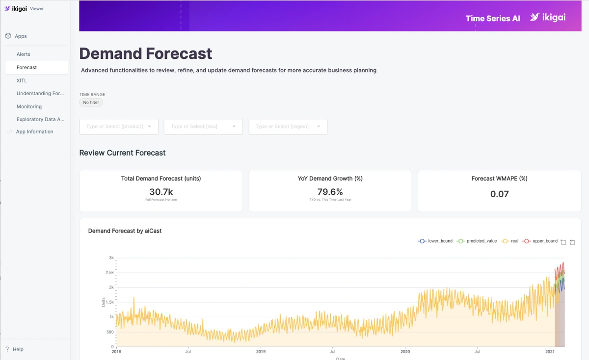This screenshot has height=360, width=589.
Task: Click the Total Demand Forecast value 30.7k
Action: (161, 192)
